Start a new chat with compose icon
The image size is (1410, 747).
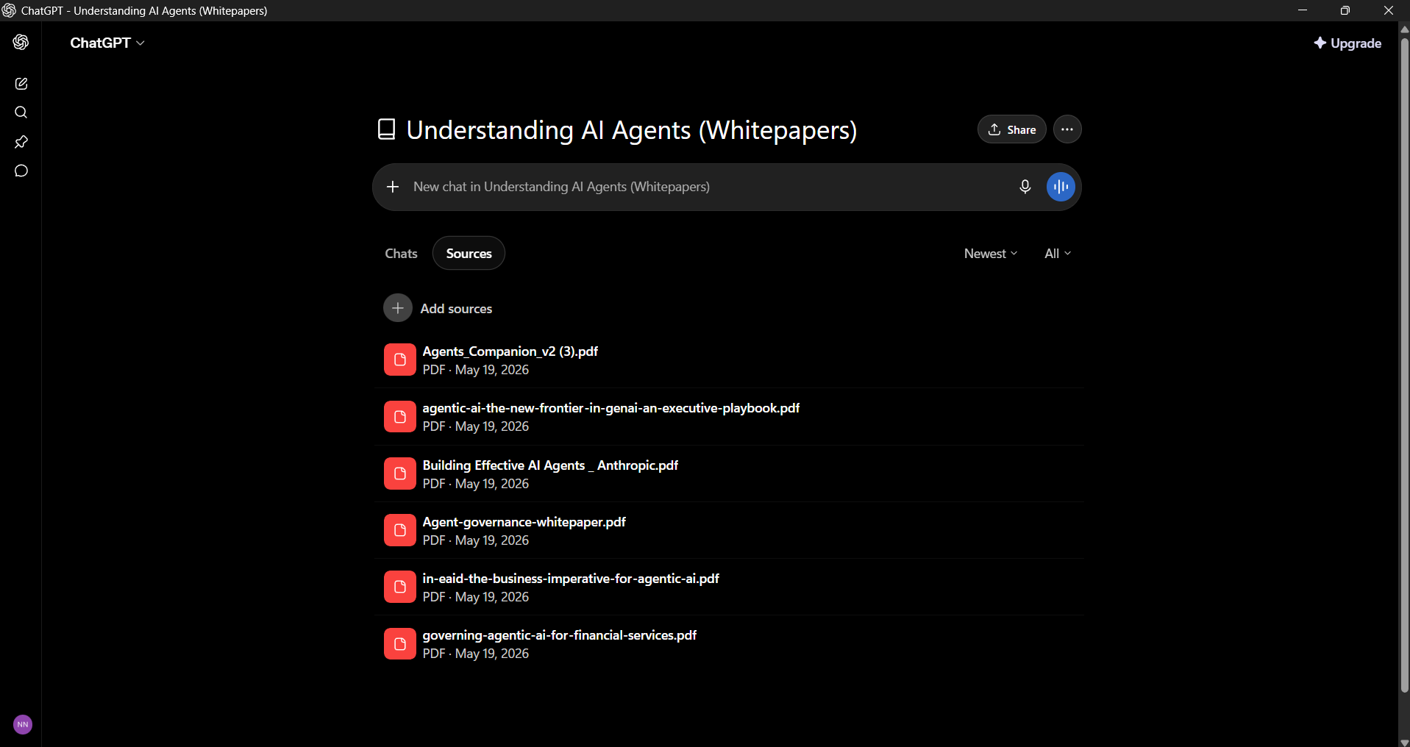coord(21,84)
